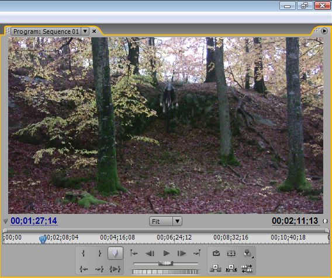Select the Program: Sequence 01 tab
The image size is (332, 278).
coord(46,31)
